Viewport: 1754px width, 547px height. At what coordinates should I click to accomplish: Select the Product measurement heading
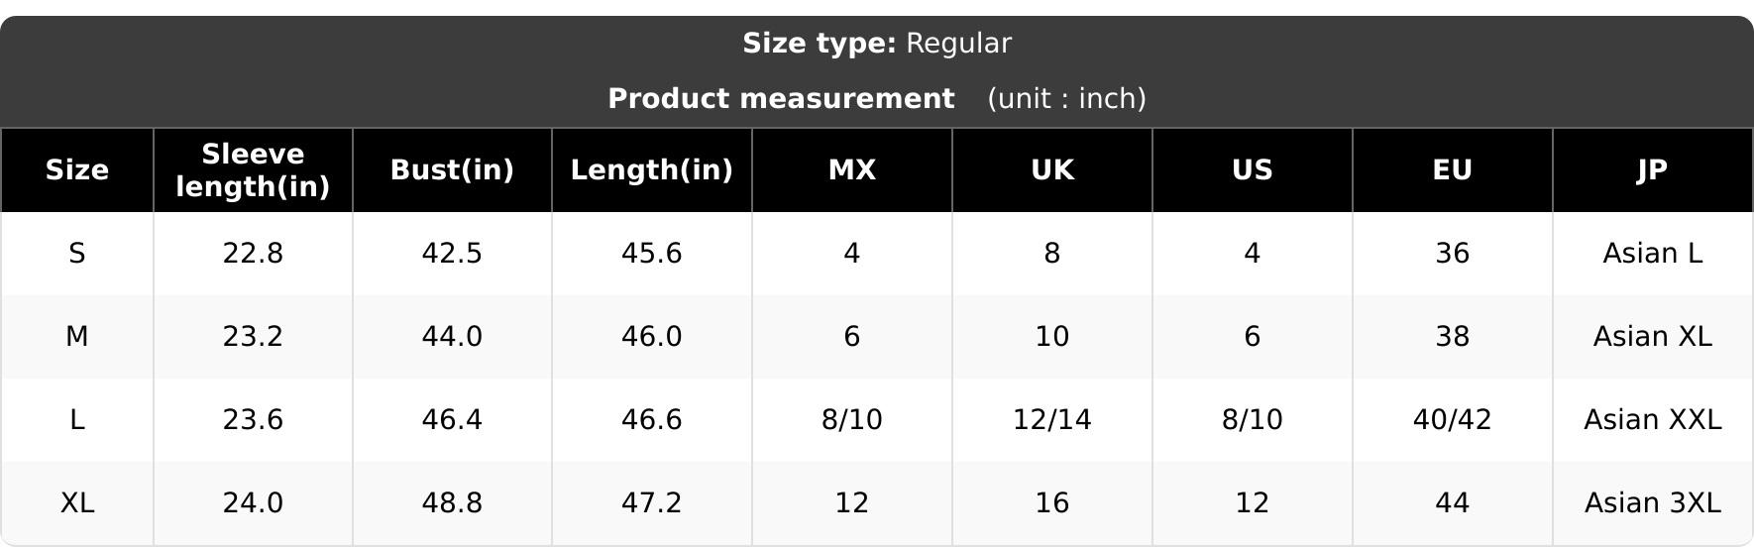(781, 99)
